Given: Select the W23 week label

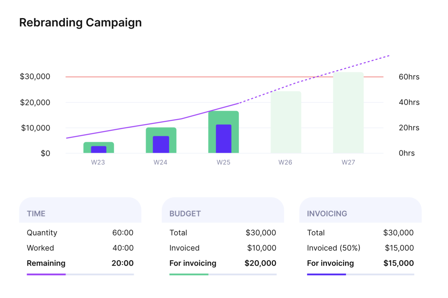Looking at the screenshot, I should click(98, 162).
